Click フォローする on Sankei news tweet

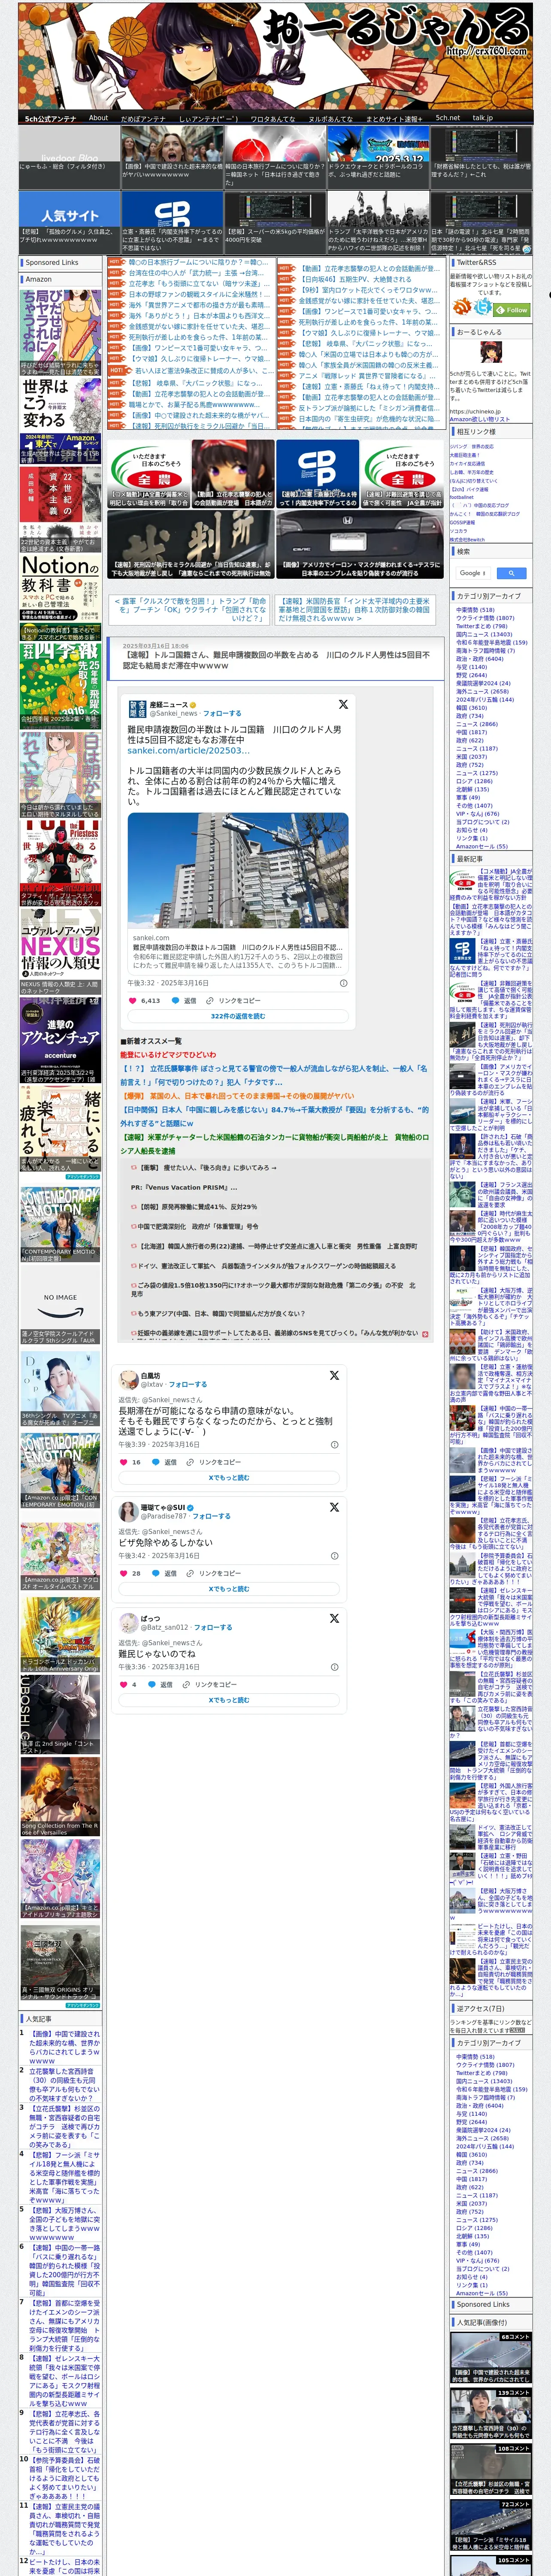click(x=222, y=714)
